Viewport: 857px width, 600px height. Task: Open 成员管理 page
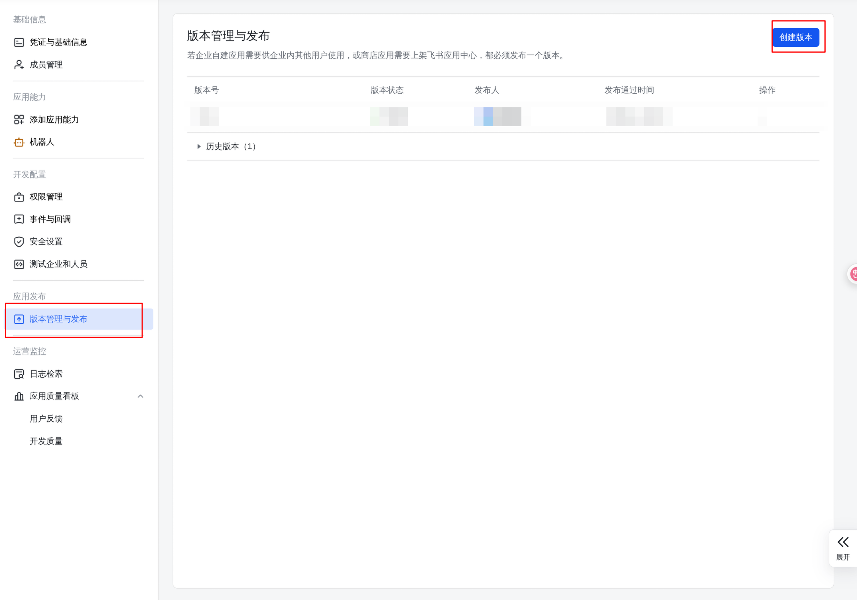46,65
